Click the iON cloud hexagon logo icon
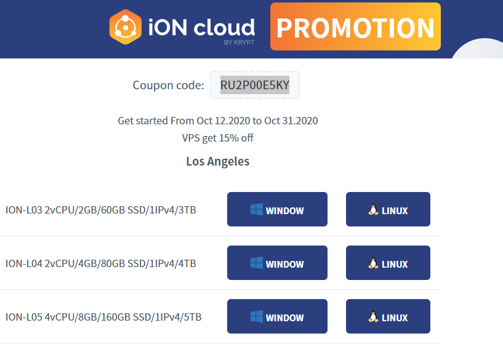The height and width of the screenshot is (344, 503). 126,27
